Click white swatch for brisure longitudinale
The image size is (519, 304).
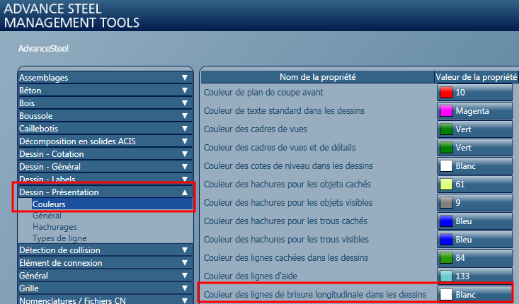[x=446, y=294]
